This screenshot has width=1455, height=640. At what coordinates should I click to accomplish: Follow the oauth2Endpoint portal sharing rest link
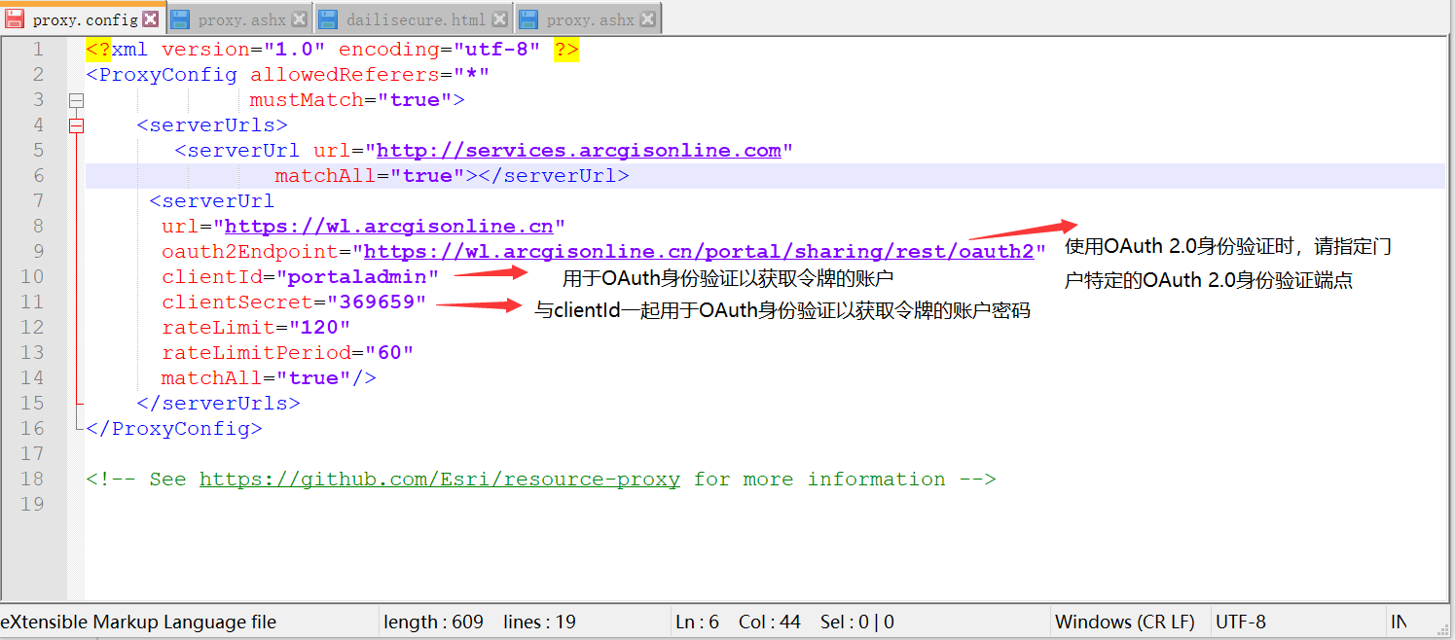pyautogui.click(x=698, y=252)
